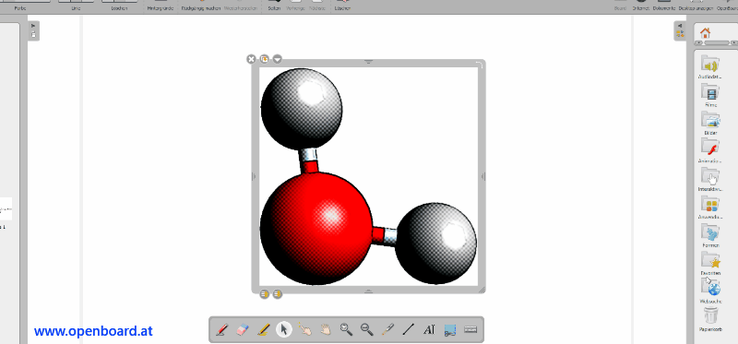Pick the Laser pointer tool
The image size is (738, 344).
[x=387, y=329]
